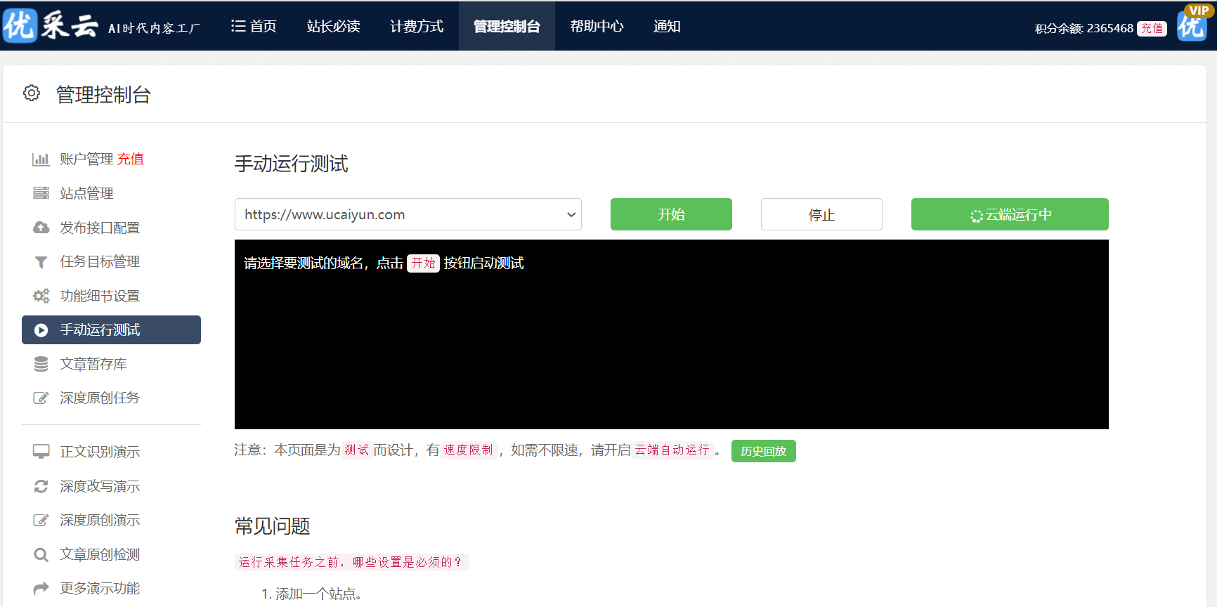Go to 计费方式 in top navigation
1217x607 pixels.
click(x=417, y=26)
